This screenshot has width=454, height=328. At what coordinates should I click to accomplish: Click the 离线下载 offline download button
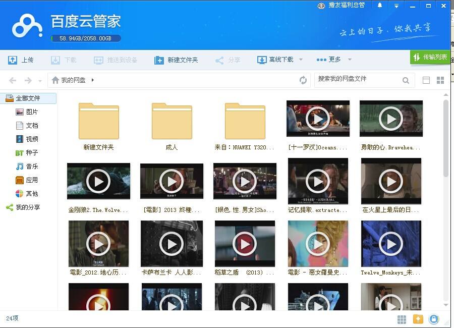pyautogui.click(x=275, y=60)
